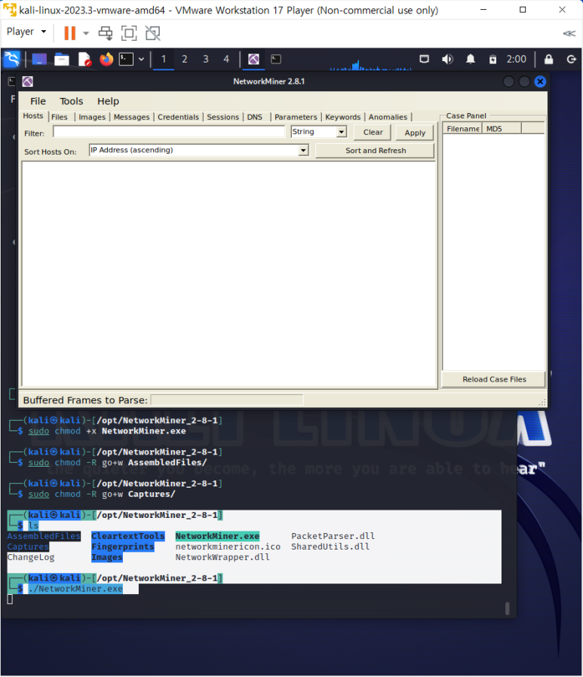The width and height of the screenshot is (583, 677).
Task: Lock the screen with padlock icon
Action: (548, 59)
